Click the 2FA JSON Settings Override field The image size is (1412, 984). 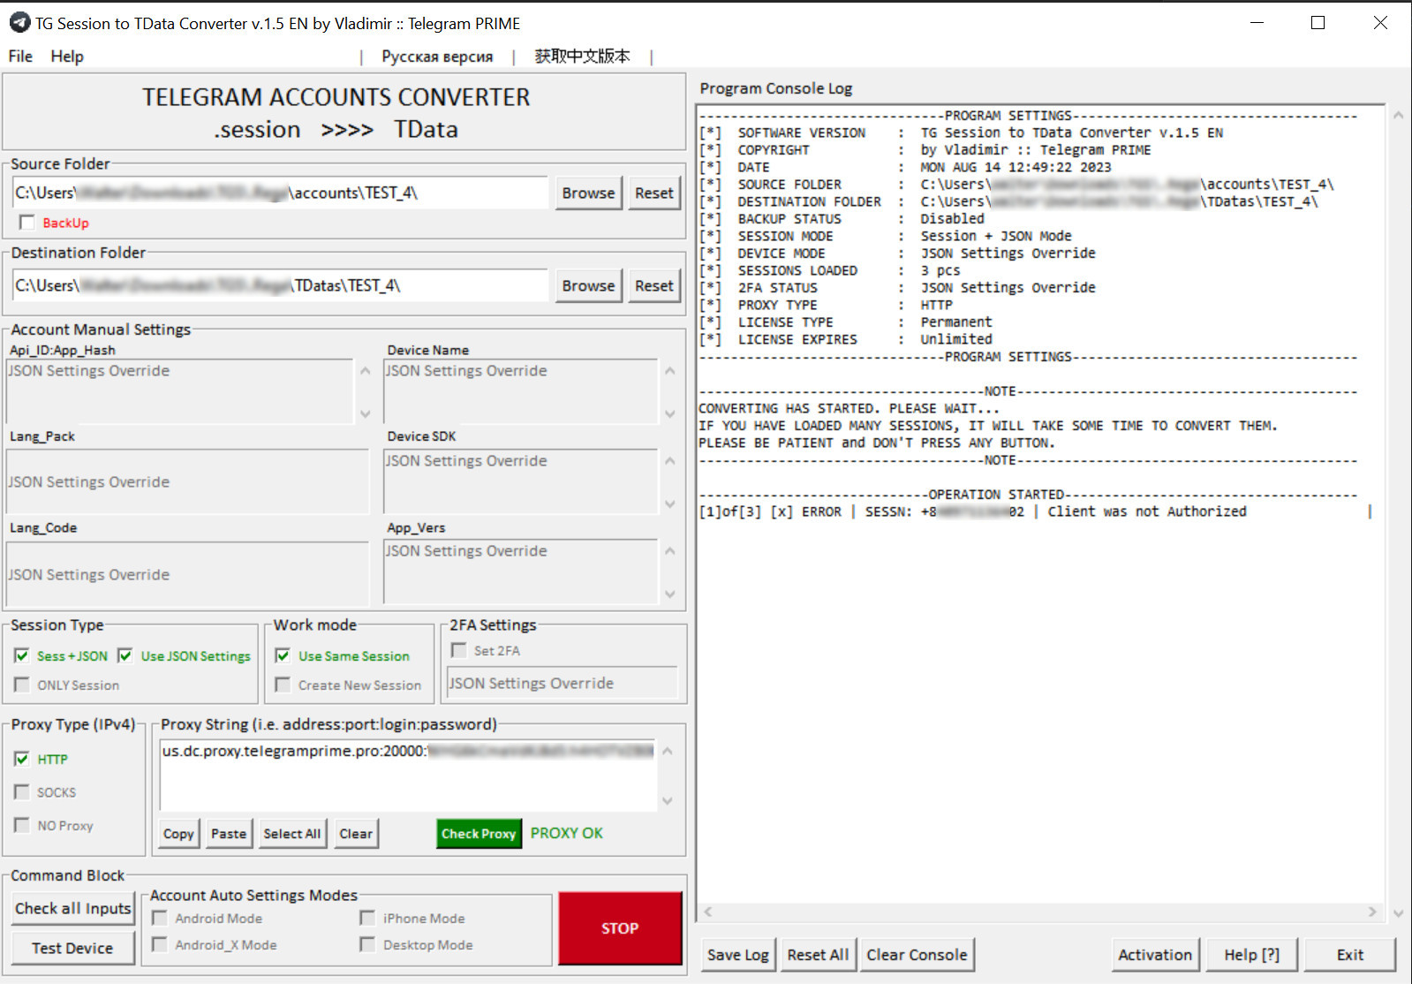[x=562, y=683]
